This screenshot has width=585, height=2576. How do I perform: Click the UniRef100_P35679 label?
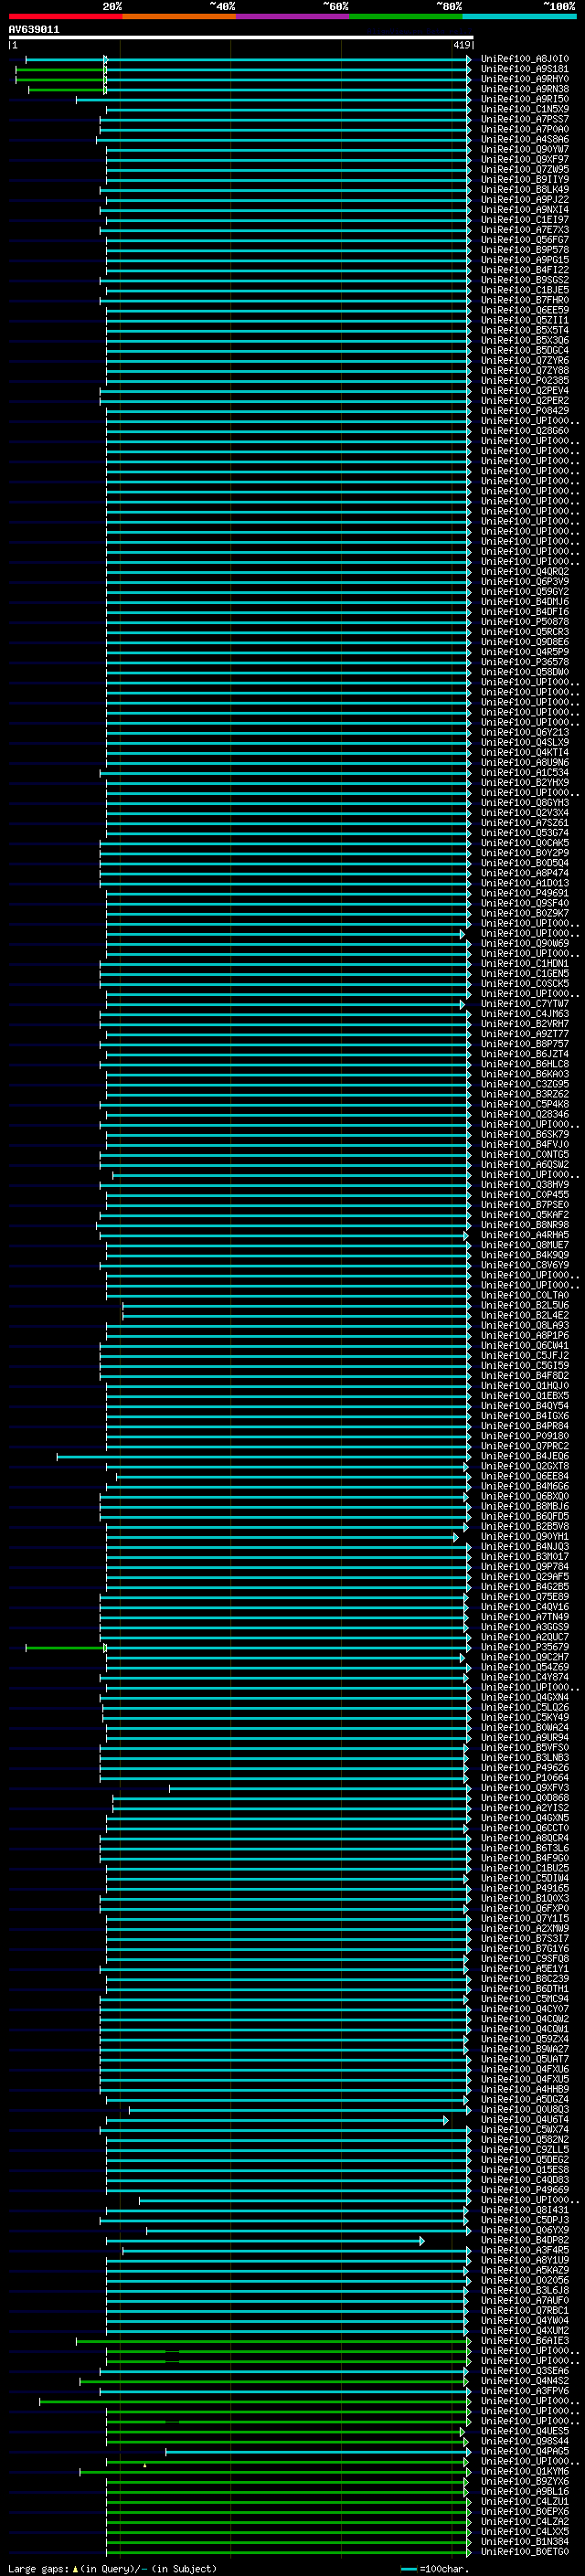pos(525,1647)
